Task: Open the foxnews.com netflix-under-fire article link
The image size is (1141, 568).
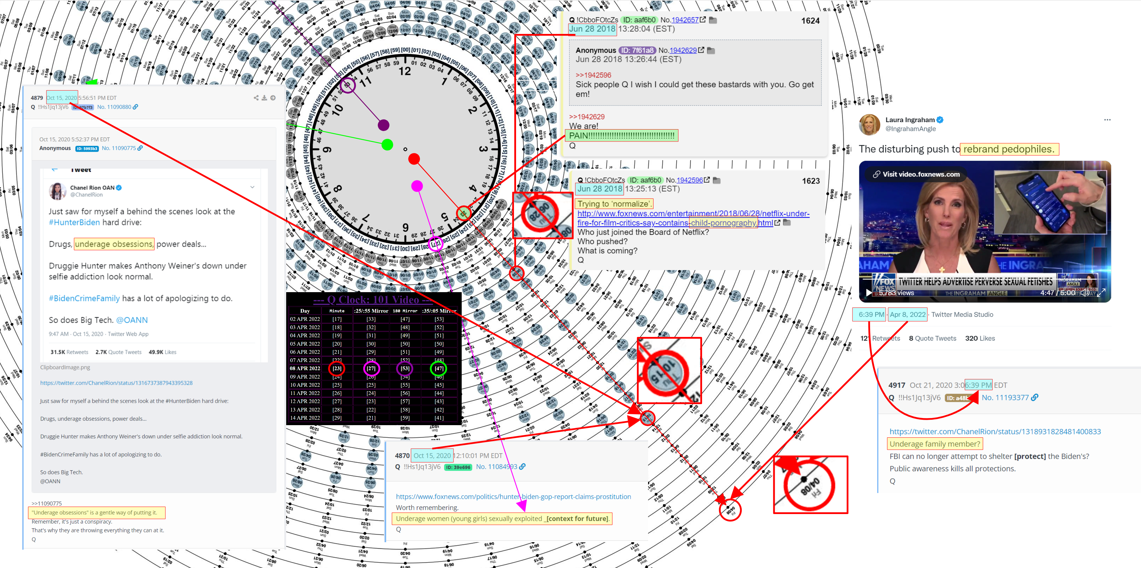Action: [x=693, y=218]
